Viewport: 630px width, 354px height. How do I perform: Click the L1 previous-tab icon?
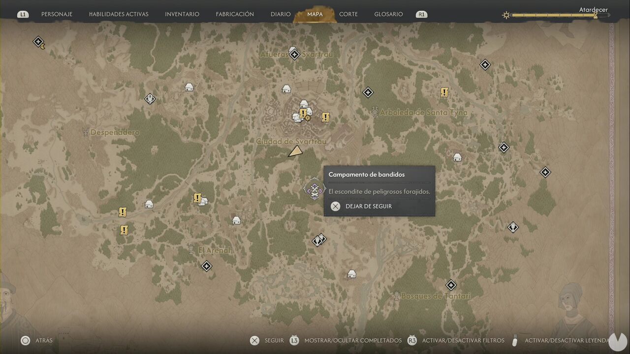[23, 14]
